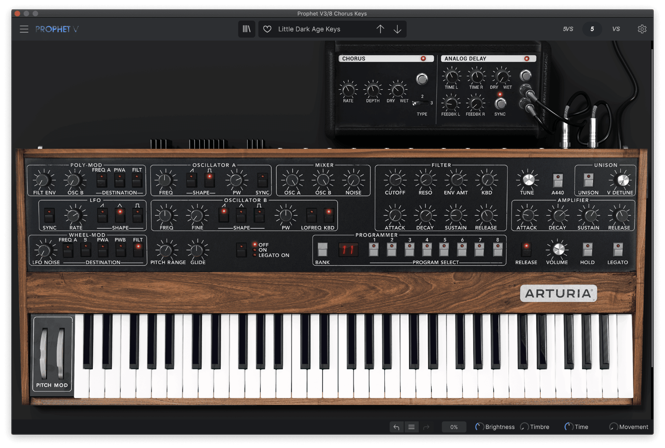The width and height of the screenshot is (665, 448).
Task: Click the Chorus TYPE selector switch
Action: 420,103
